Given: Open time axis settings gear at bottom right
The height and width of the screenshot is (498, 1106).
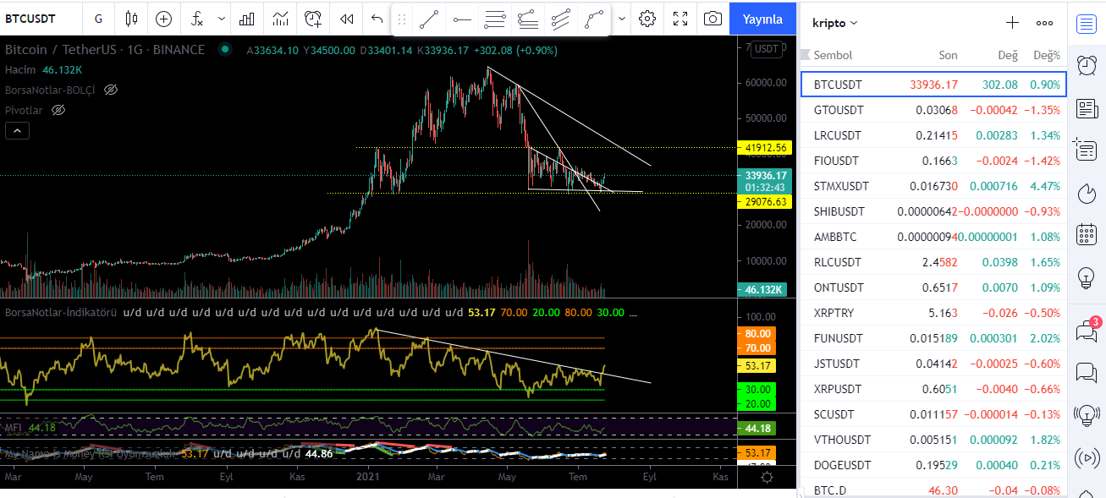Looking at the screenshot, I should coord(767,478).
